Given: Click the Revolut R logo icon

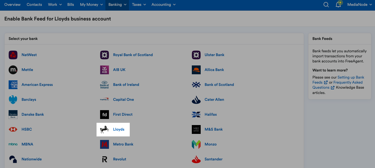Looking at the screenshot, I should pyautogui.click(x=104, y=159).
